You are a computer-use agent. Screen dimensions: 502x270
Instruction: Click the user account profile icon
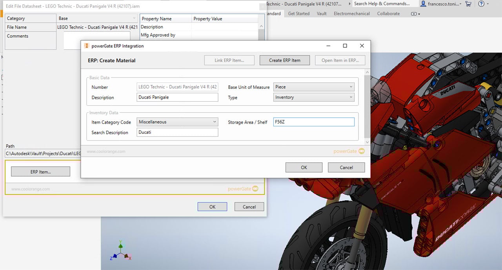pyautogui.click(x=423, y=4)
